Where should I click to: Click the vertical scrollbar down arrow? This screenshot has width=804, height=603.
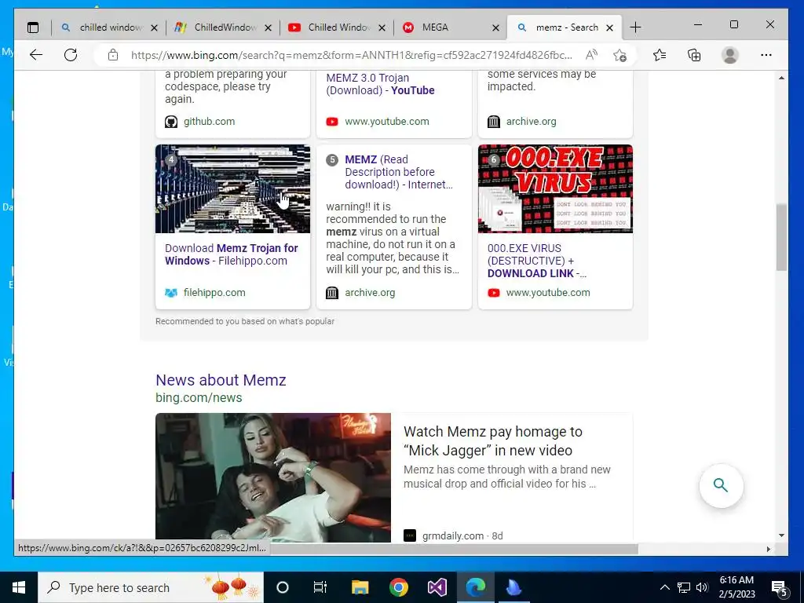point(781,535)
